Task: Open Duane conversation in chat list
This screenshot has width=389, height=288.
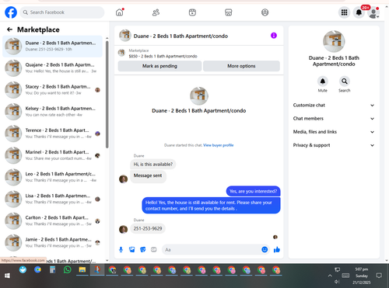Action: pyautogui.click(x=52, y=46)
